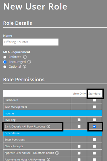Click the MFA Requirement label
Screen dimensions: 107x161
tap(17, 52)
